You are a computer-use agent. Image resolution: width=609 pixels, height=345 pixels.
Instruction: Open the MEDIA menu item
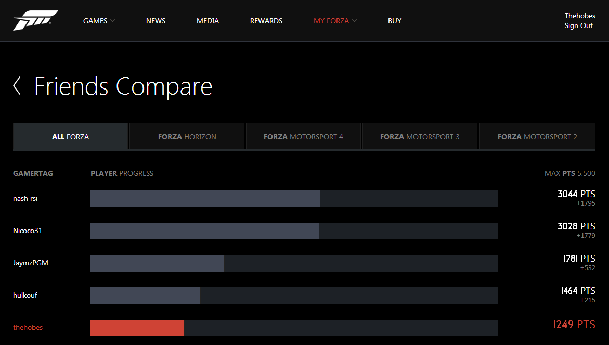tap(208, 21)
